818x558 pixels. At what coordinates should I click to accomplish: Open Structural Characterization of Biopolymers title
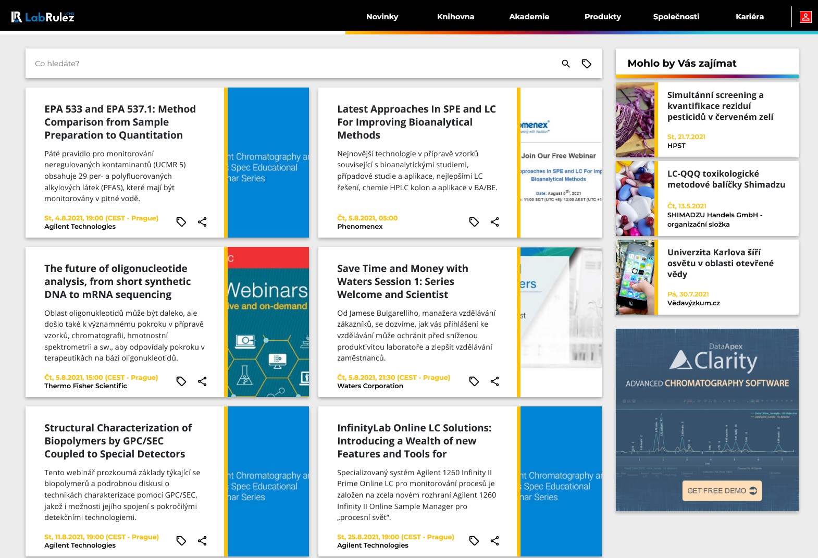click(x=118, y=441)
